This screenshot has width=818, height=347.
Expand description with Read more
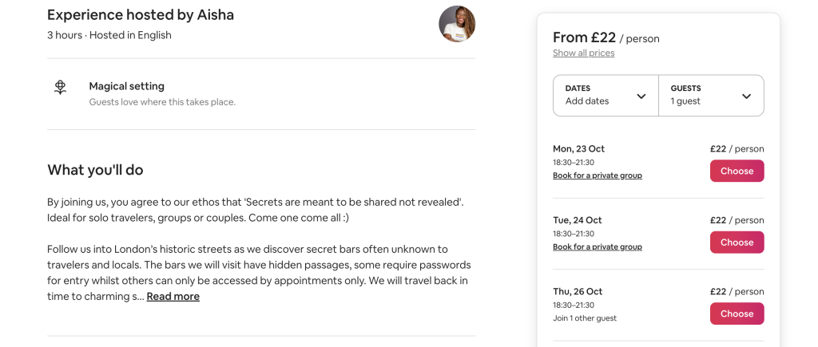tap(173, 297)
